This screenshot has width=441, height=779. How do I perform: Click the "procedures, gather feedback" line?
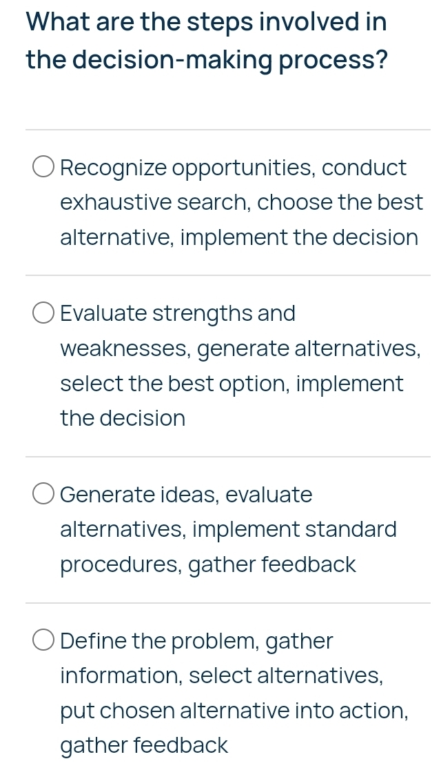[x=208, y=565]
